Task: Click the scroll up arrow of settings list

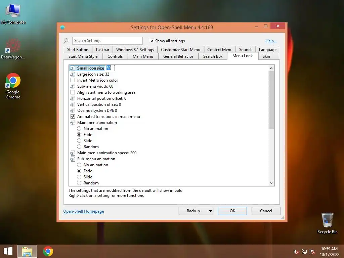Action: 271,68
